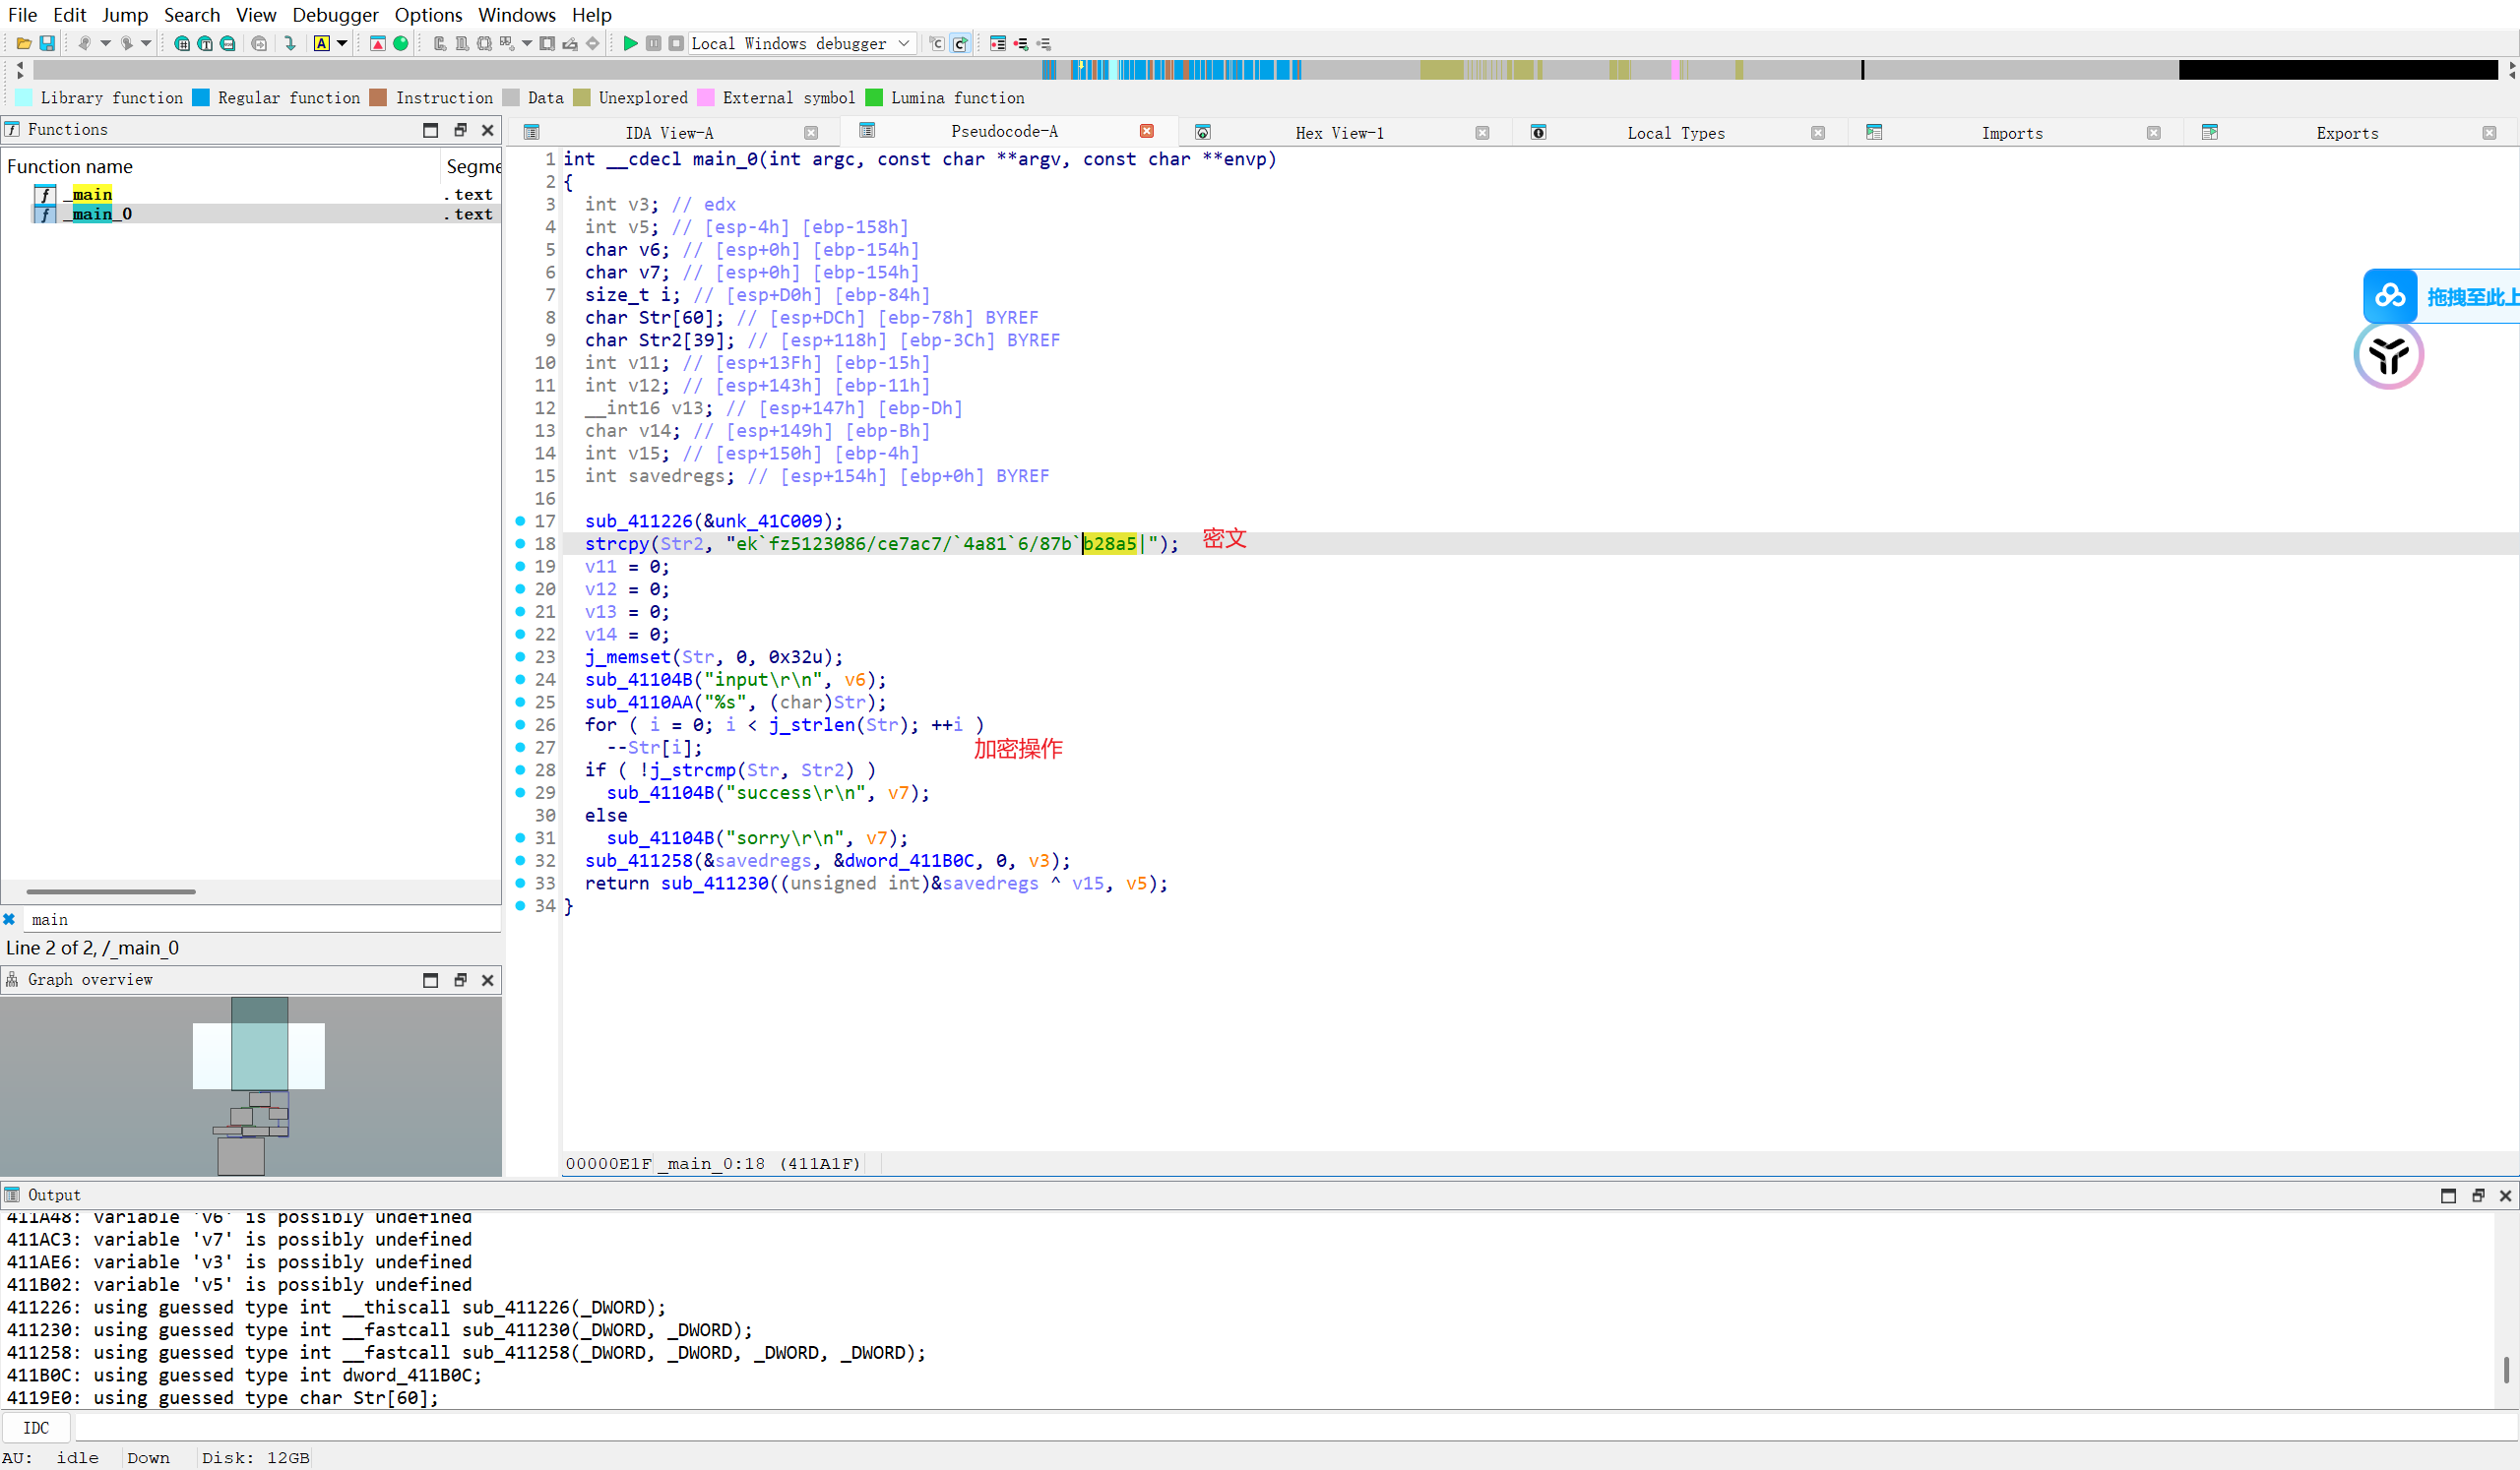The height and width of the screenshot is (1470, 2520).
Task: Switch to the IDA View-A tab
Action: [668, 133]
